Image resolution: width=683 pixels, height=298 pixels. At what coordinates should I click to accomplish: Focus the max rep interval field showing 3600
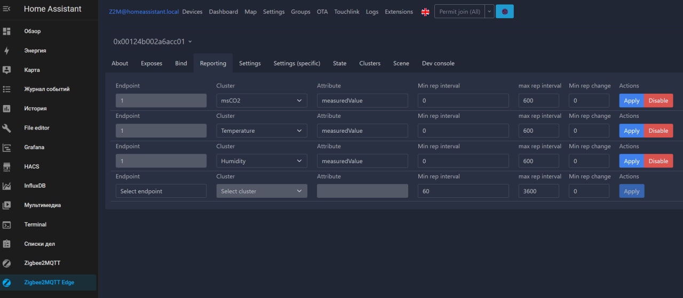coord(538,191)
